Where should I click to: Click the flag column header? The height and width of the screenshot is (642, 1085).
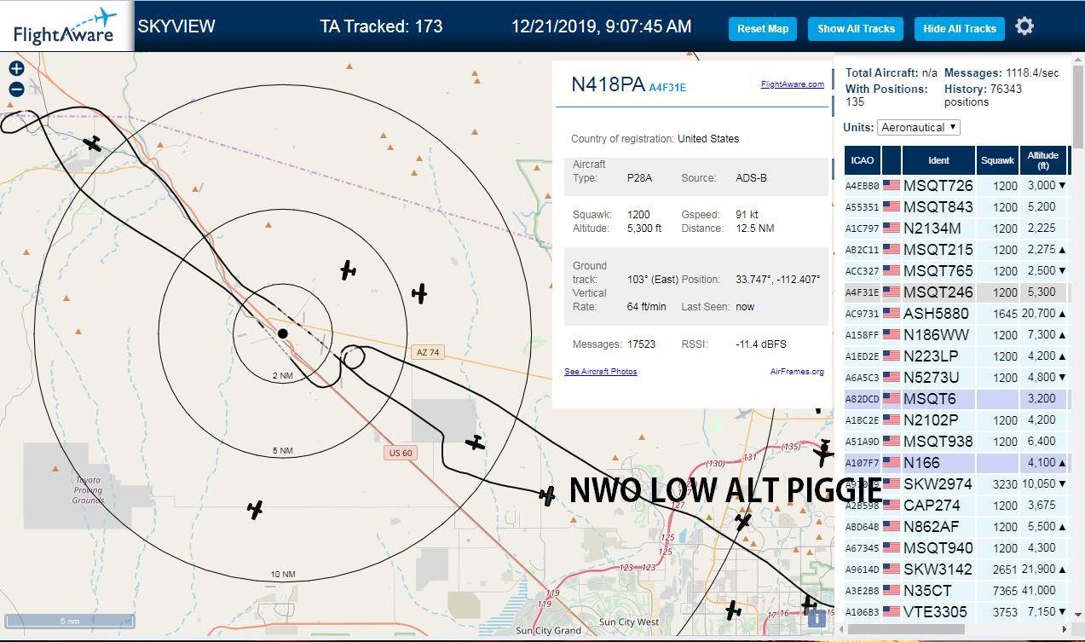[x=892, y=160]
